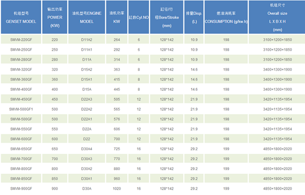
Task: Select engine power value 1020
Action: [x=117, y=188]
